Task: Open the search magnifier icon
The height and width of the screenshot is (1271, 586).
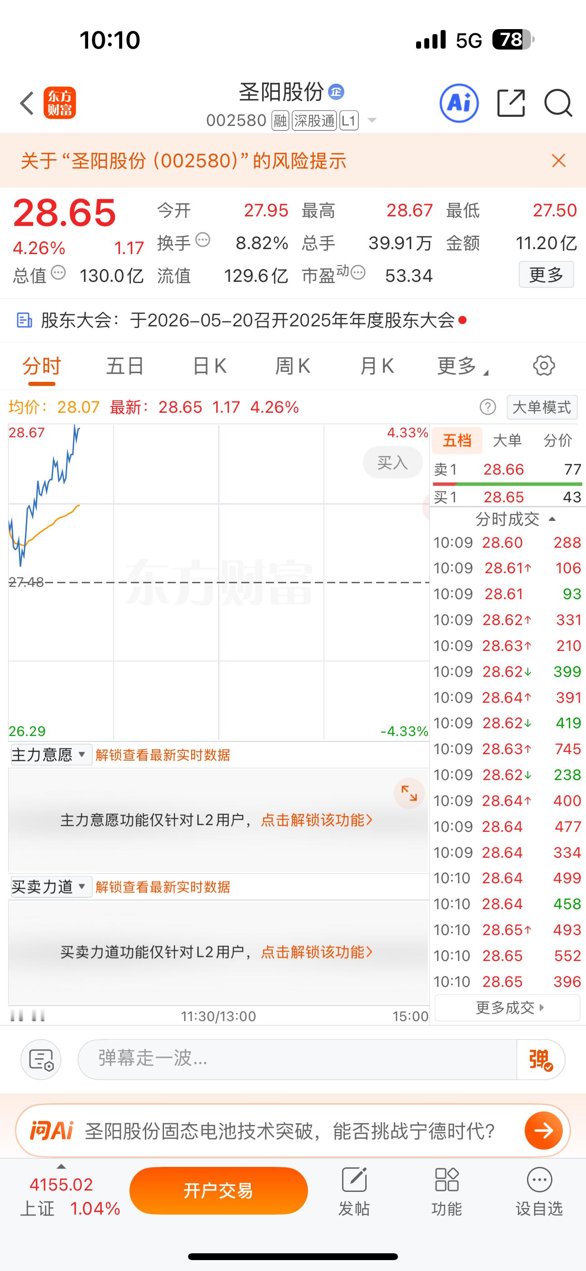Action: 558,103
